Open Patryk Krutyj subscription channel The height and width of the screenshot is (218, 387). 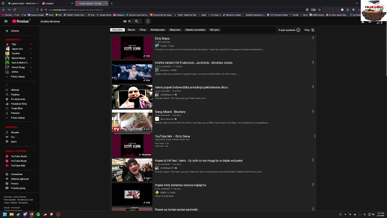(18, 67)
